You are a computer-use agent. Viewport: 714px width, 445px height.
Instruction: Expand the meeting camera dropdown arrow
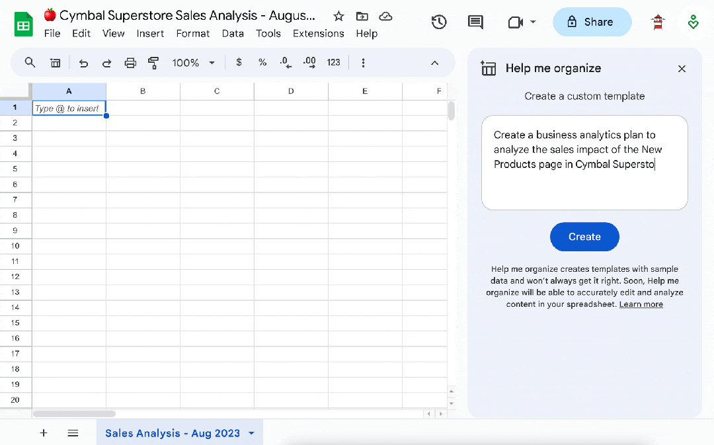point(534,22)
